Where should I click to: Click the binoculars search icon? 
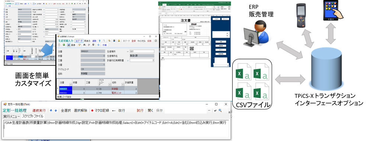(84, 45)
